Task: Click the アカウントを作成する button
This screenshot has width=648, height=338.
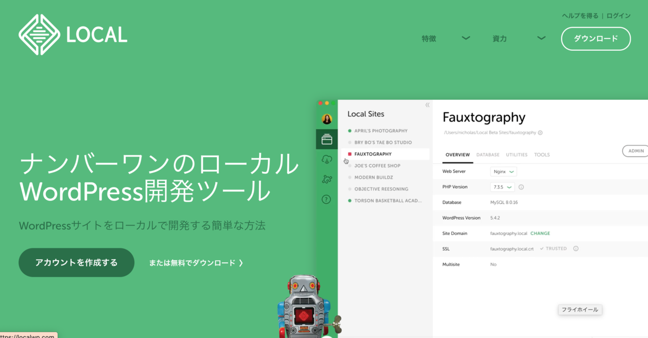Action: (76, 262)
